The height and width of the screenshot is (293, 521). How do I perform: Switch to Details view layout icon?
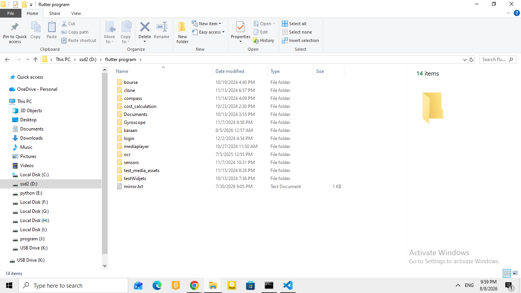pyautogui.click(x=507, y=273)
